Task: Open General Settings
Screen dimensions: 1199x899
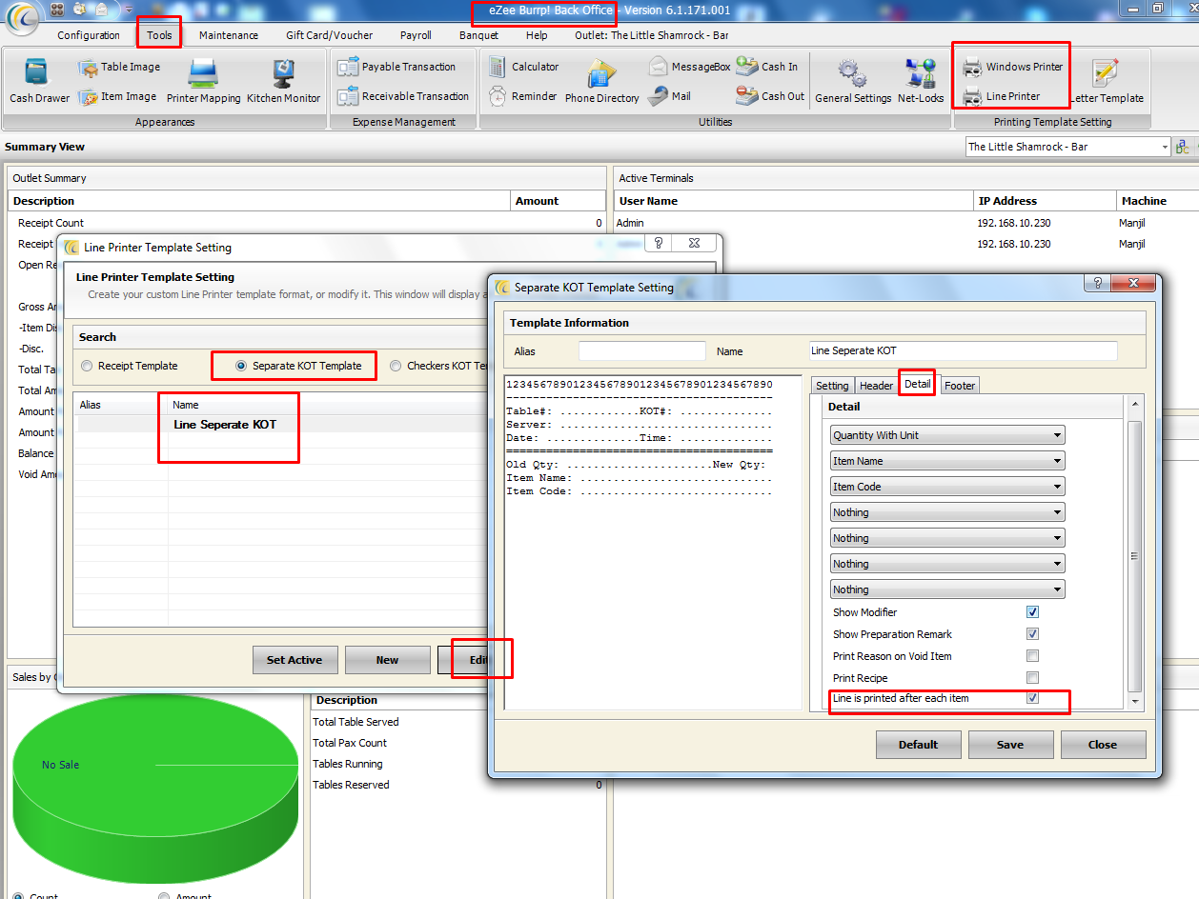Action: click(852, 82)
